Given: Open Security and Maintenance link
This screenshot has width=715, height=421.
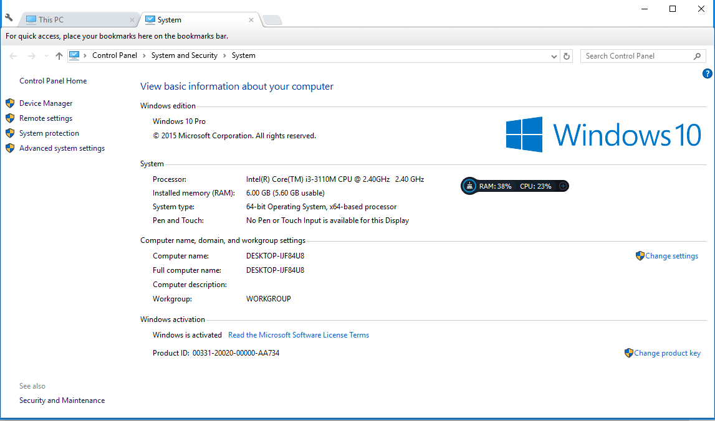Looking at the screenshot, I should 62,400.
